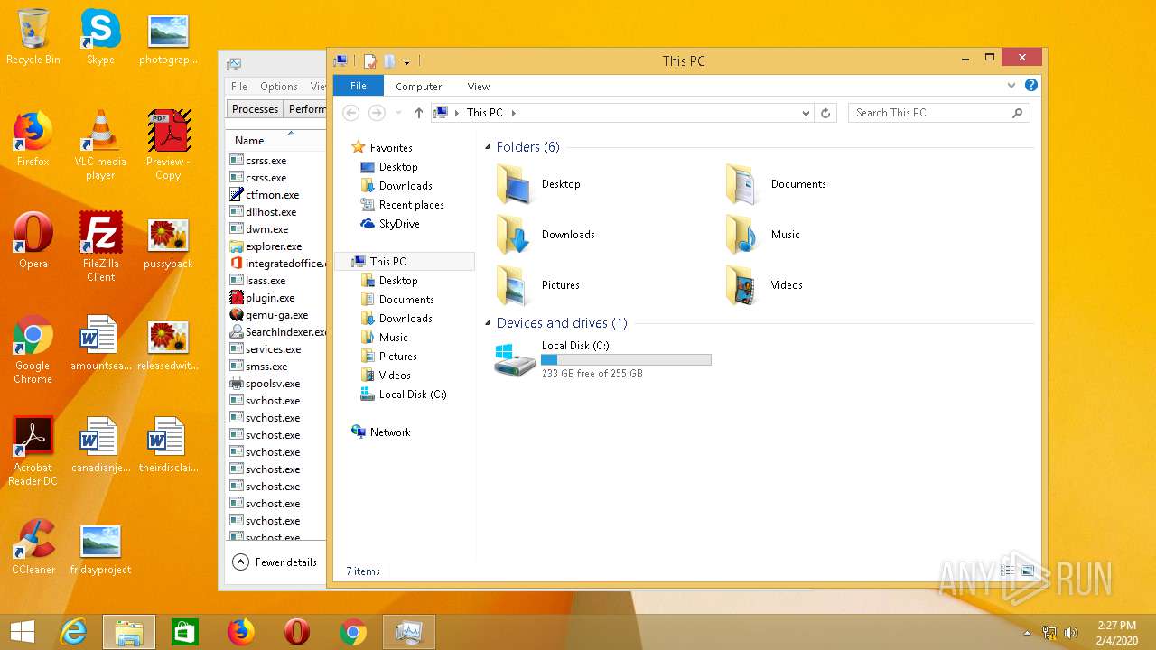Open the Windows Store taskbar icon
The image size is (1156, 650).
(185, 632)
